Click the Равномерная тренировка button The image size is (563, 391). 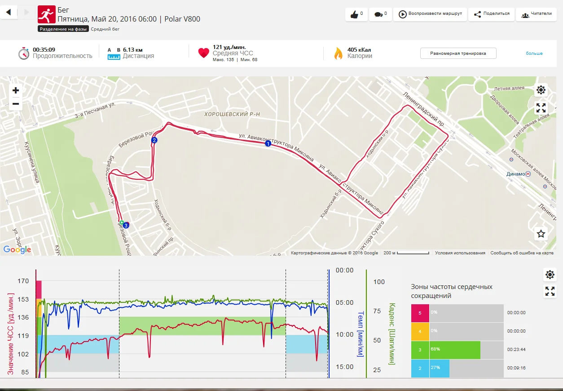tap(458, 53)
